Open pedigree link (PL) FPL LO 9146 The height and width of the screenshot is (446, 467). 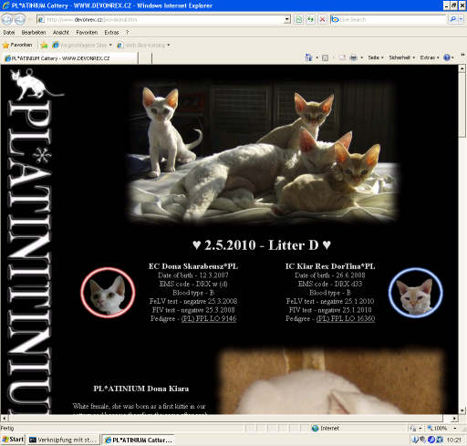[x=209, y=318]
